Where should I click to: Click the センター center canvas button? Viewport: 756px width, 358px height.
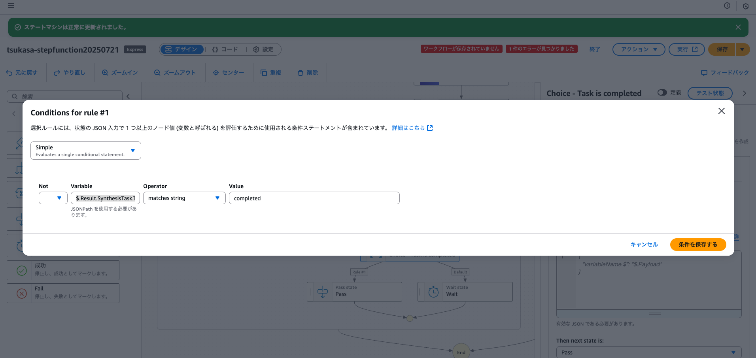229,73
